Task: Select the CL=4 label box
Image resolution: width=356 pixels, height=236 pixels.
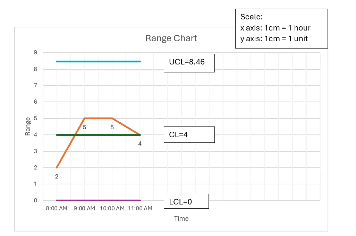Action: pyautogui.click(x=189, y=134)
